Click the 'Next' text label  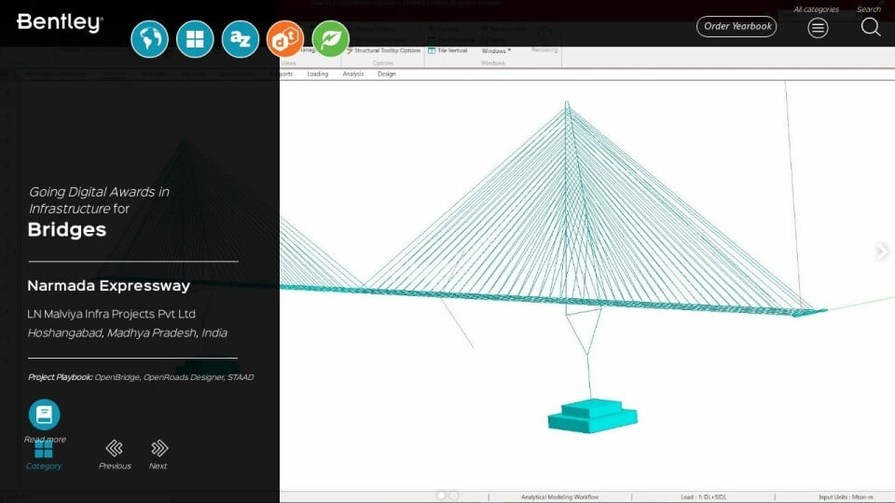pos(158,466)
